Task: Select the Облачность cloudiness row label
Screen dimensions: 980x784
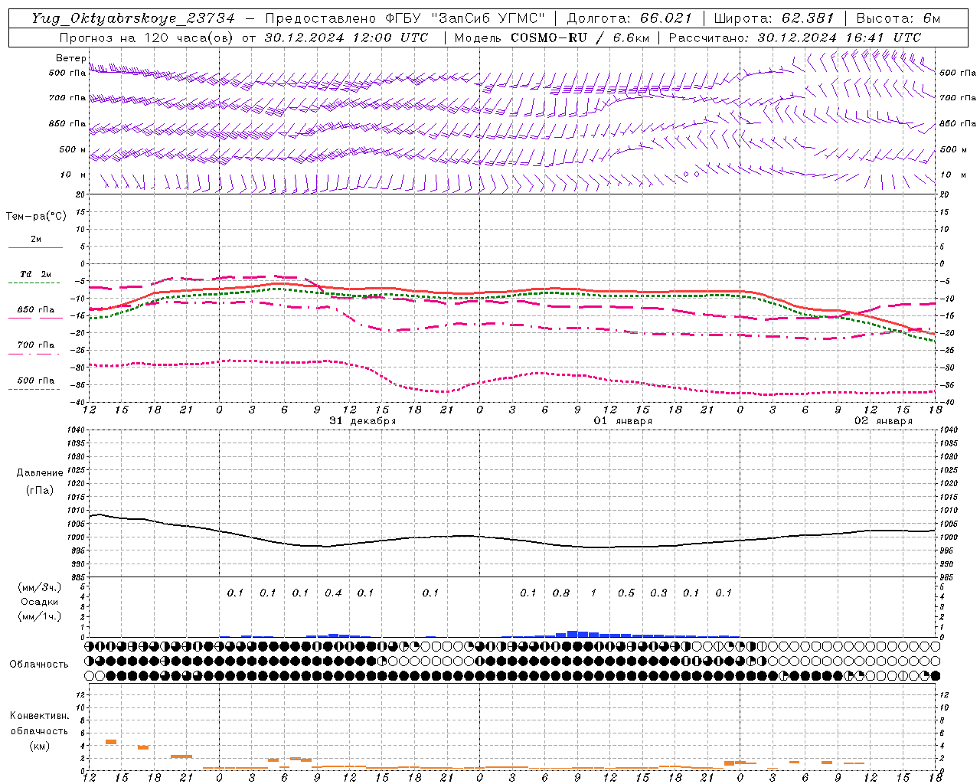Action: coord(39,665)
